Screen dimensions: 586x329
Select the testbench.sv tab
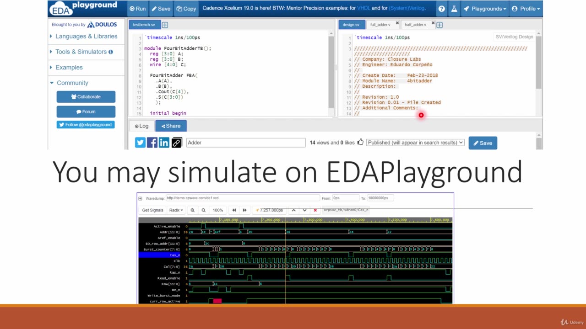point(144,25)
